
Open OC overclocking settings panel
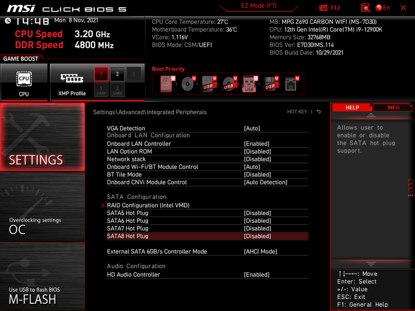[43, 207]
